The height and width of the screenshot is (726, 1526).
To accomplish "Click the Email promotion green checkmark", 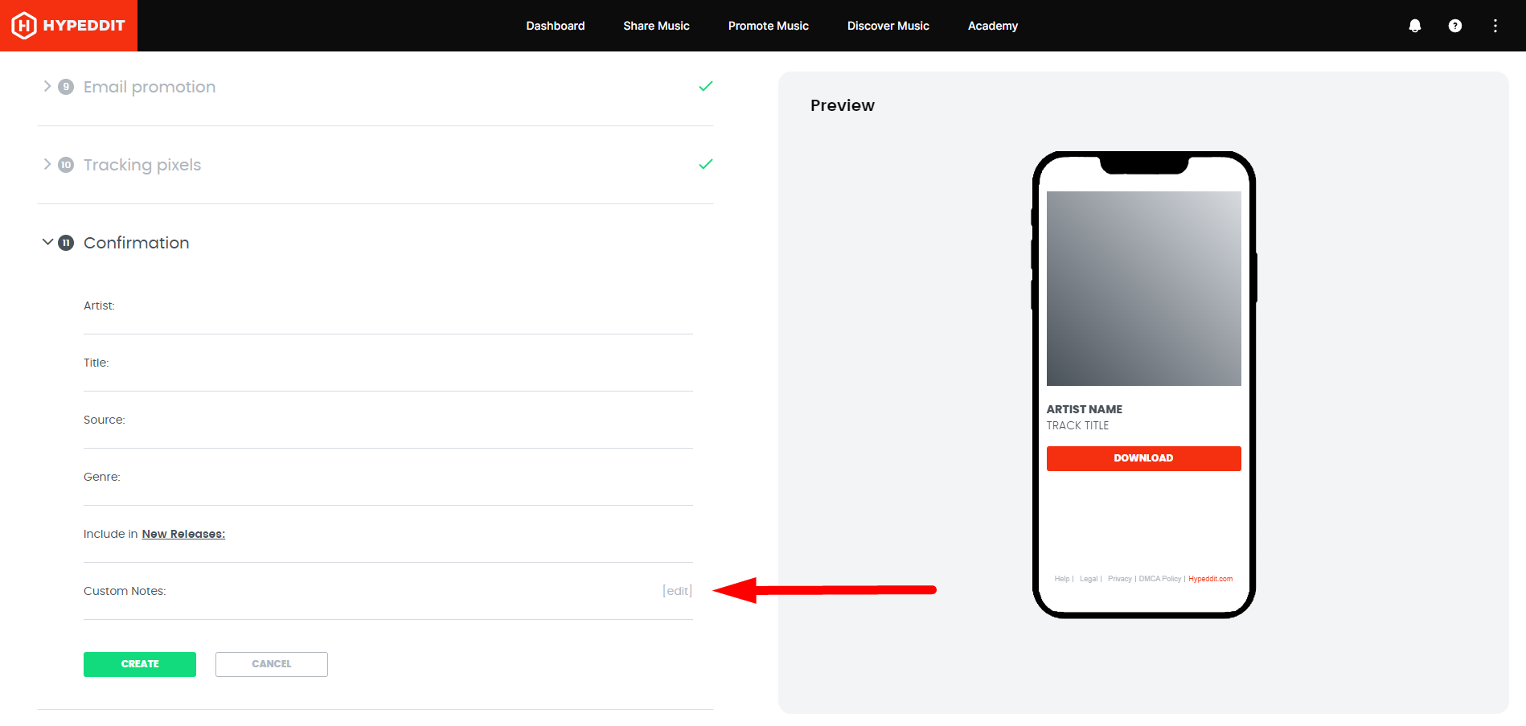I will coord(705,86).
